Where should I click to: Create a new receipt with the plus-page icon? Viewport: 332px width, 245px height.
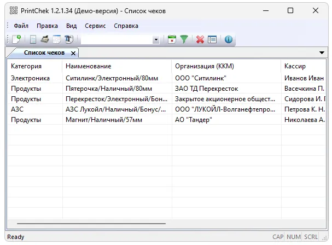tap(16, 39)
